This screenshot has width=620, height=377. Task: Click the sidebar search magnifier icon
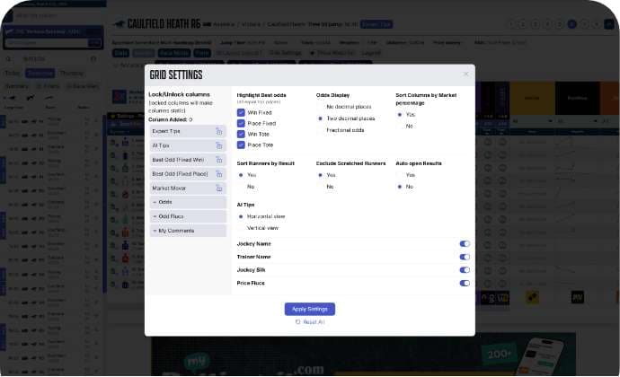coord(8,59)
